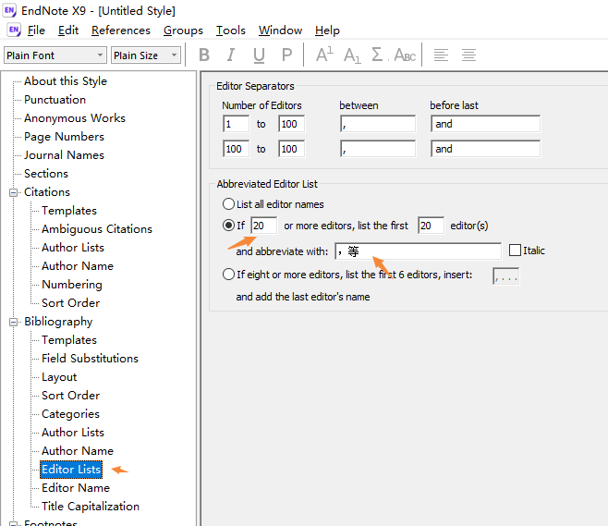Click the 'If' editor count field showing 20

tap(263, 226)
